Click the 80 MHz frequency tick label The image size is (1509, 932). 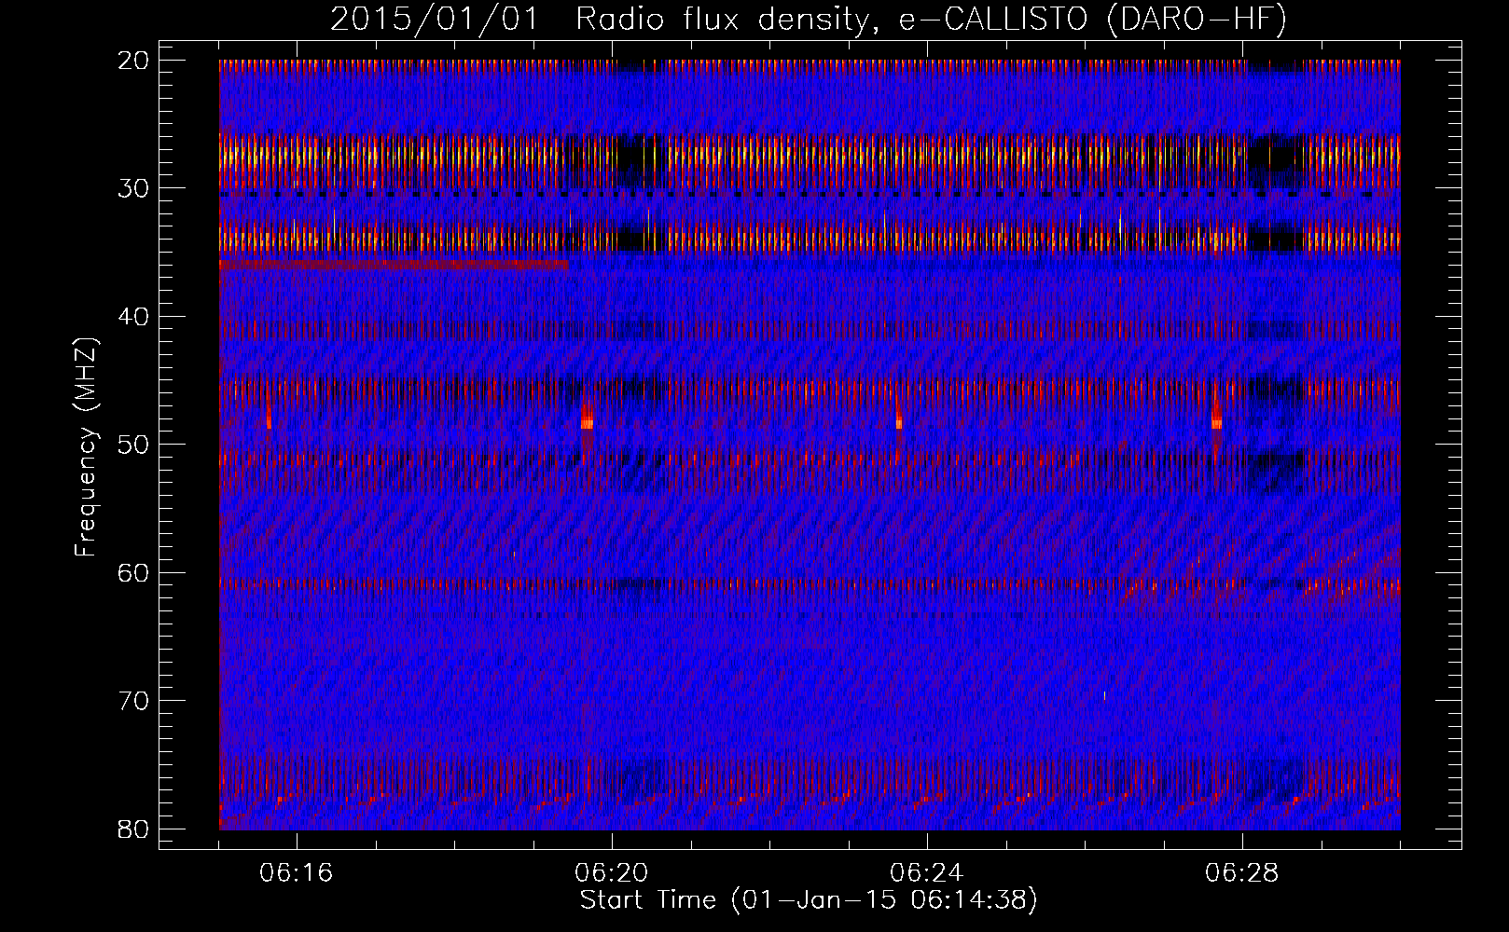134,829
